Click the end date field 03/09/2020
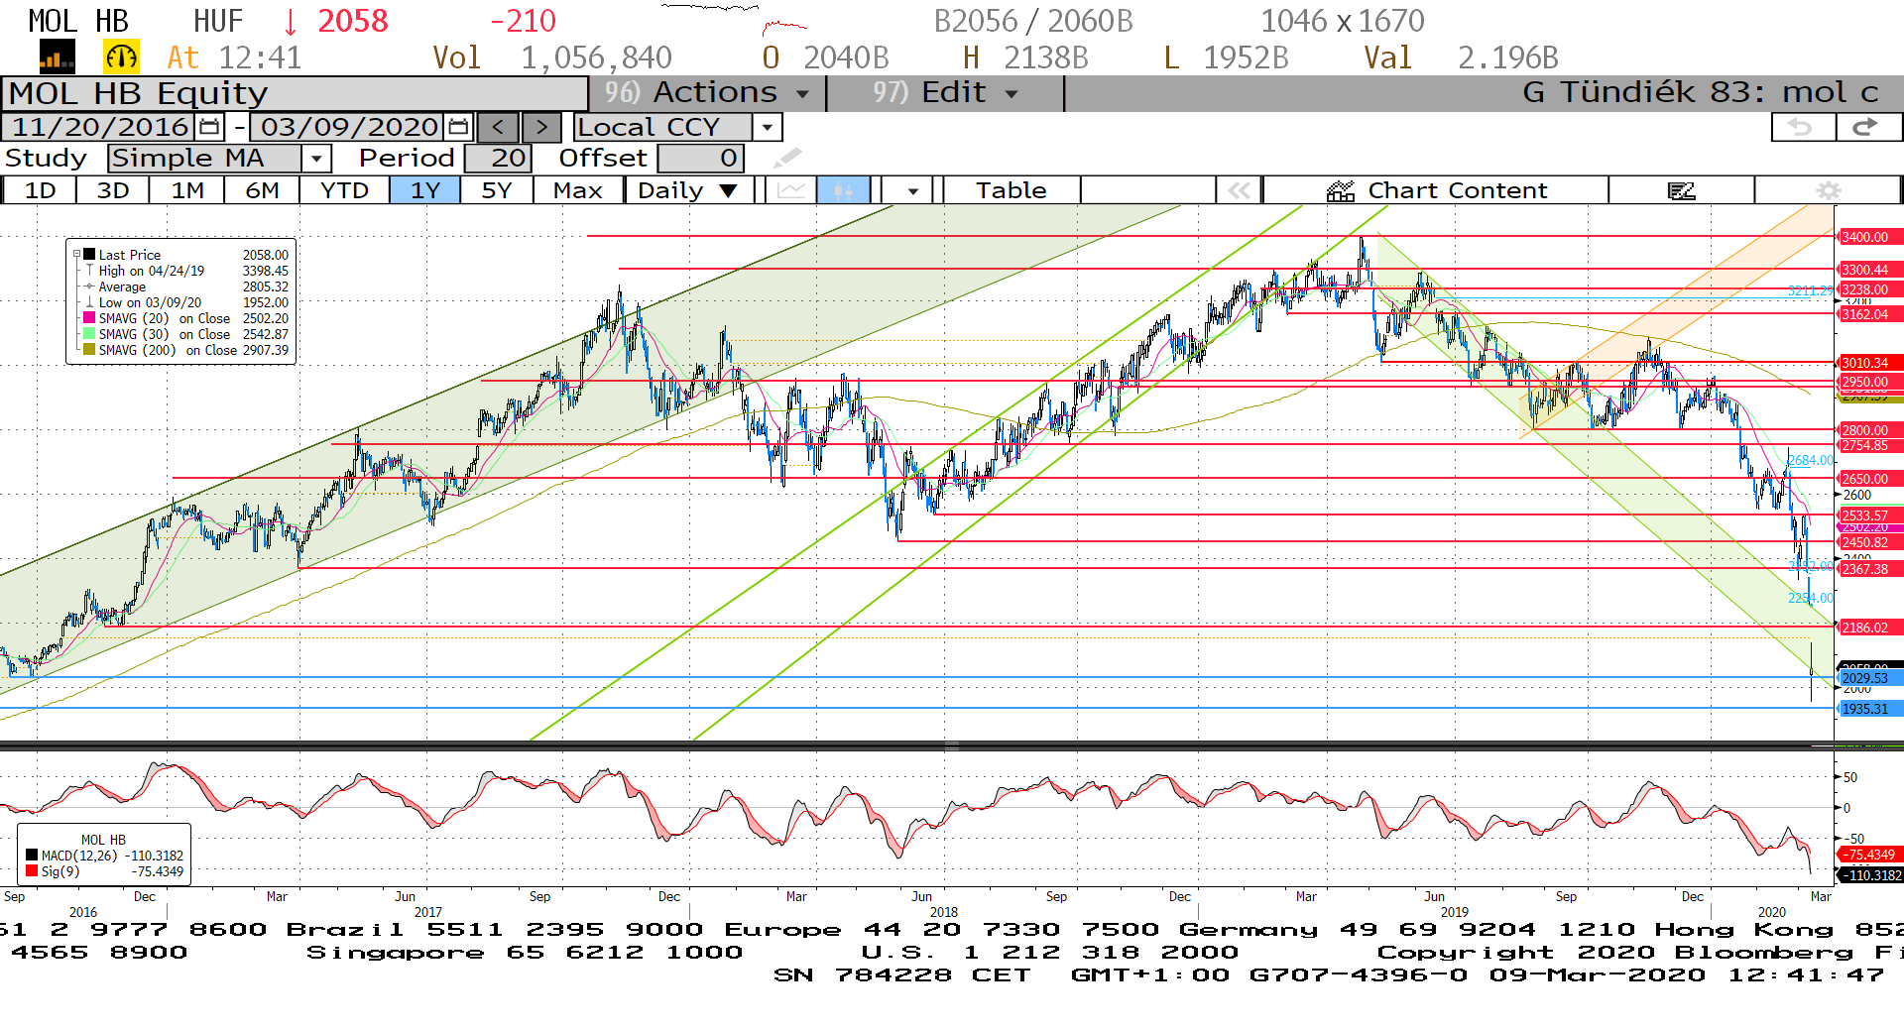Image resolution: width=1904 pixels, height=1030 pixels. pyautogui.click(x=349, y=127)
